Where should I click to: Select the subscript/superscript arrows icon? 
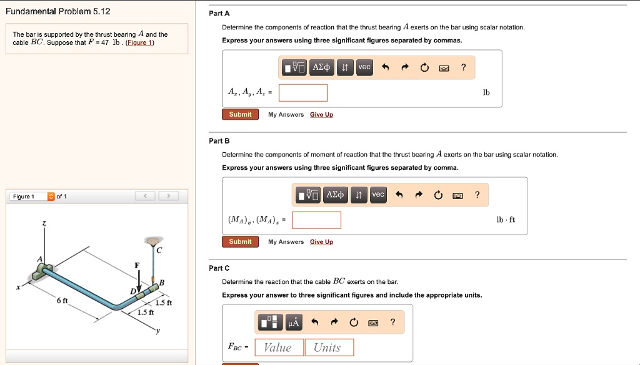[x=344, y=67]
